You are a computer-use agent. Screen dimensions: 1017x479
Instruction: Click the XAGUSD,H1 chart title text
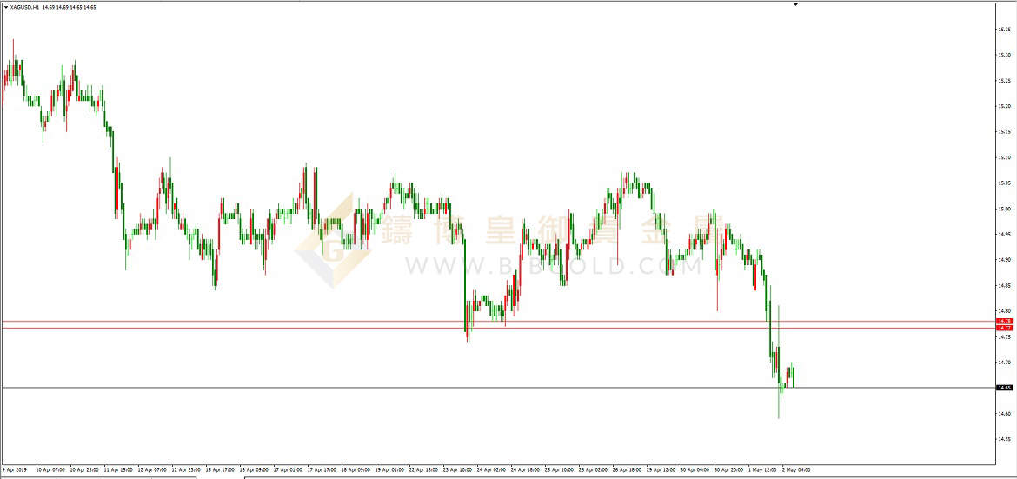23,7
